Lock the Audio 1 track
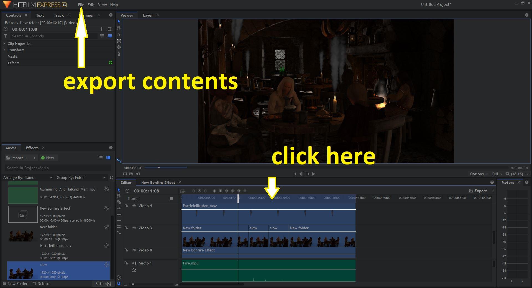Image resolution: width=532 pixels, height=288 pixels. pos(127,263)
